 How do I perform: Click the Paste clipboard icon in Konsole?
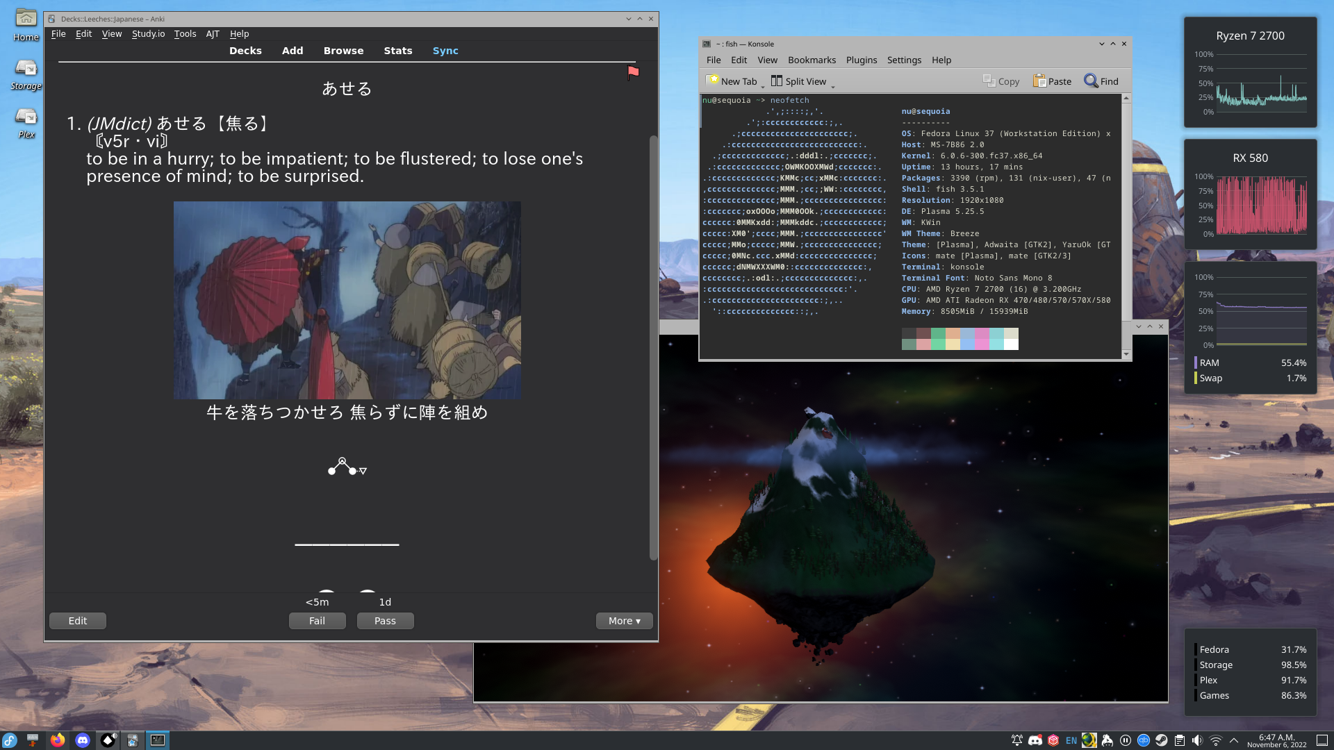tap(1039, 81)
